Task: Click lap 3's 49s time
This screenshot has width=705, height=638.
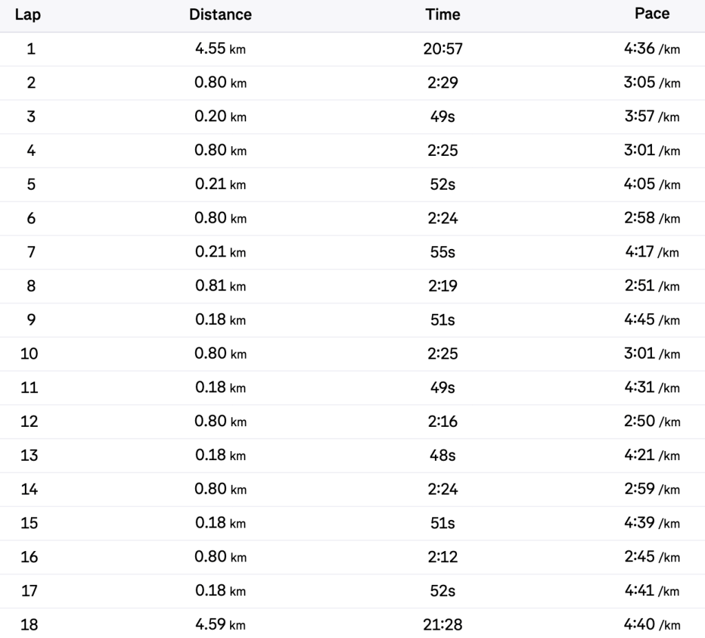Action: [x=441, y=117]
